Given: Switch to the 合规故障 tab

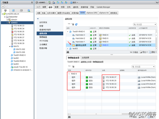Looking at the screenshot, I should coord(85,58).
